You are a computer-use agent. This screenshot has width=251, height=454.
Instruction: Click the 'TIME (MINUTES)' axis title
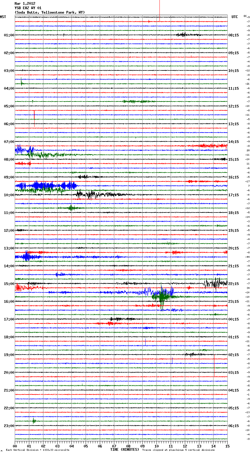pos(125,450)
